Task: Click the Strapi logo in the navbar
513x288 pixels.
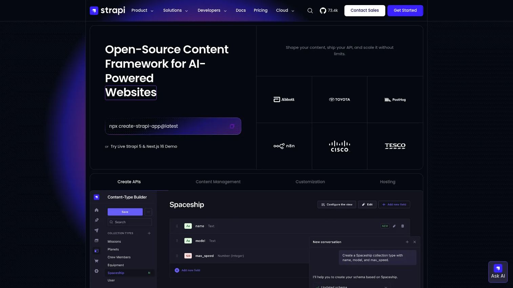Action: click(x=107, y=10)
